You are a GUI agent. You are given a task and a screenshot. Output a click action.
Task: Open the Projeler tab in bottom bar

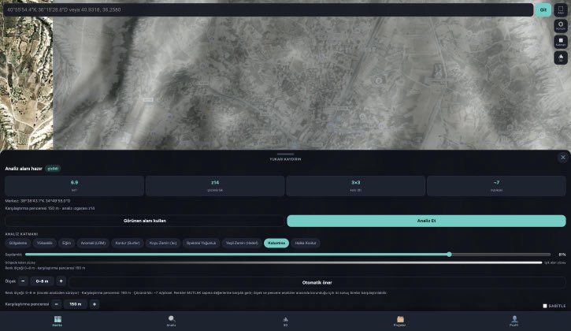tap(399, 322)
